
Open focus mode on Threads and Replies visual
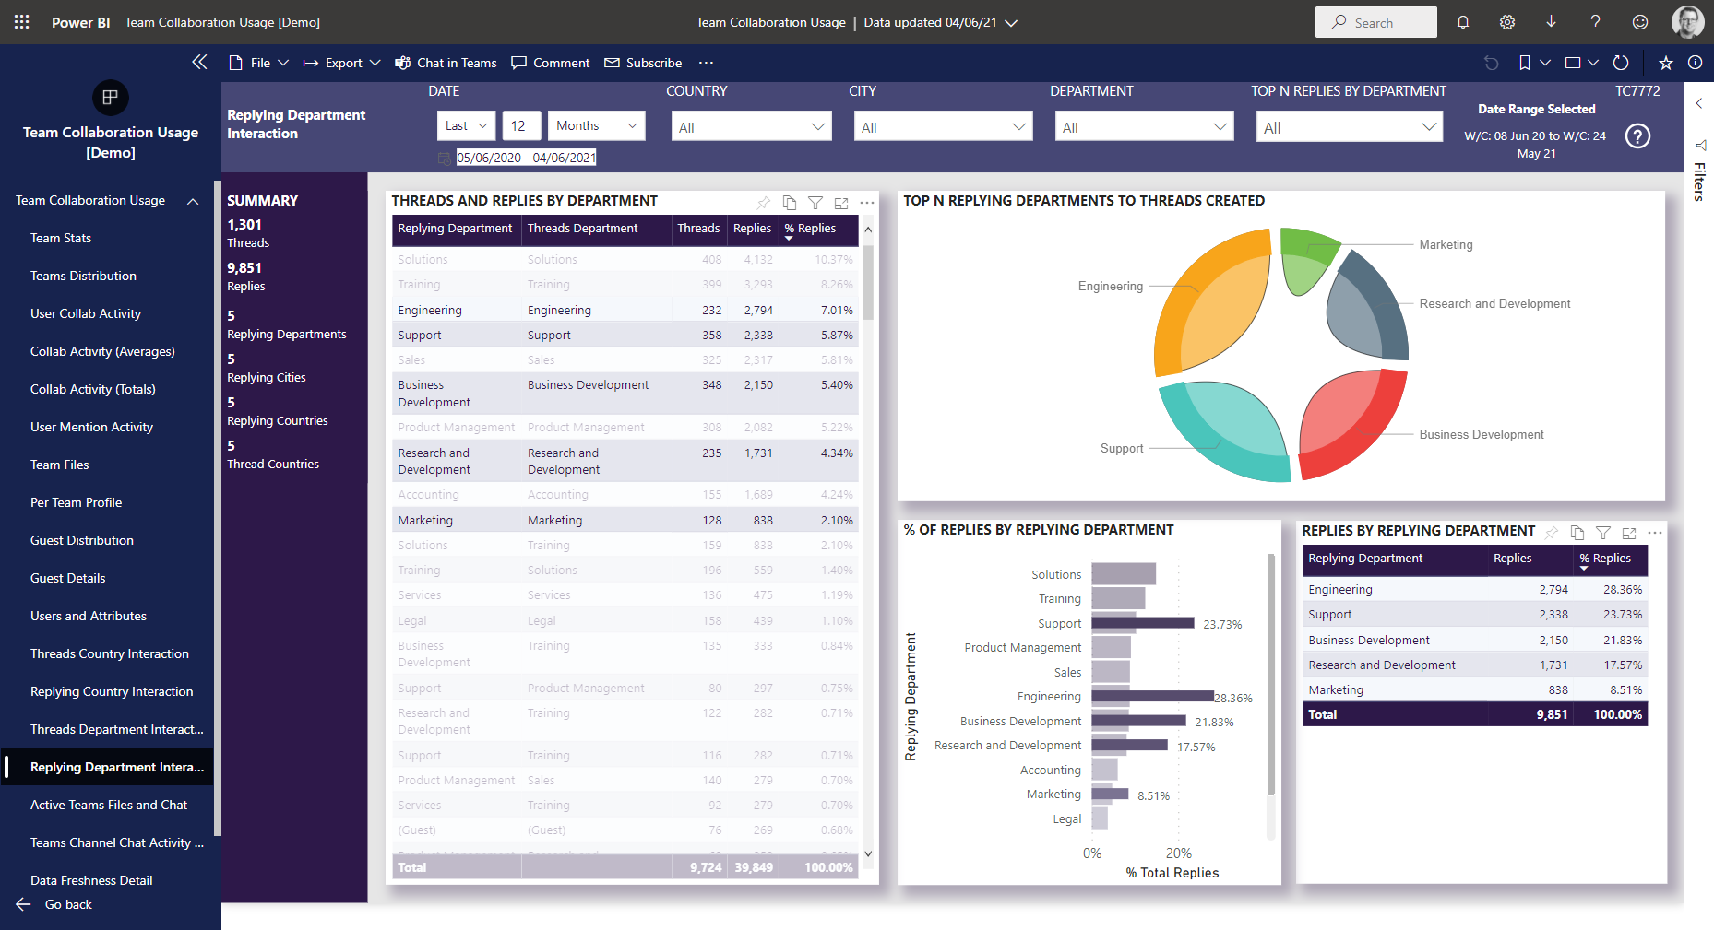841,203
